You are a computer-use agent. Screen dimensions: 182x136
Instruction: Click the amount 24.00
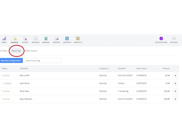tap(167, 75)
